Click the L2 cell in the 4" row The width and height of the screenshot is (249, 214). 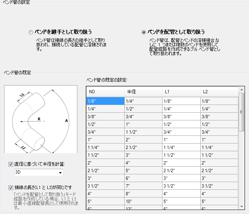(219, 194)
